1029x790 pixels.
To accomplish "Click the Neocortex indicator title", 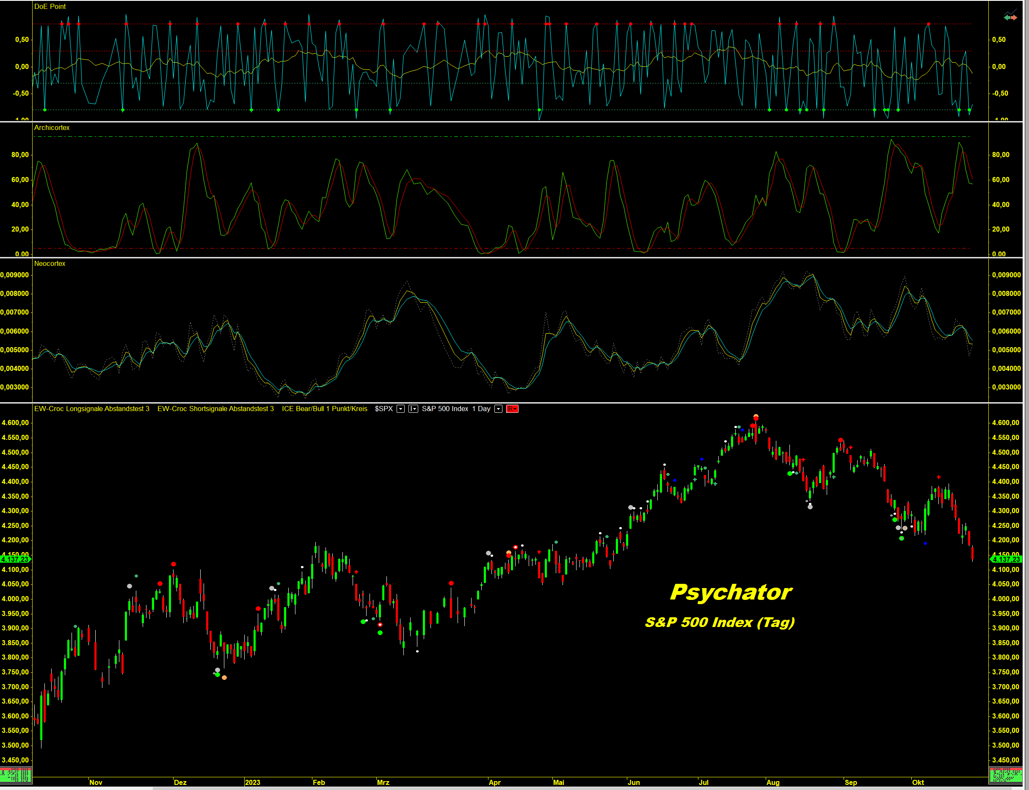I will tap(50, 263).
